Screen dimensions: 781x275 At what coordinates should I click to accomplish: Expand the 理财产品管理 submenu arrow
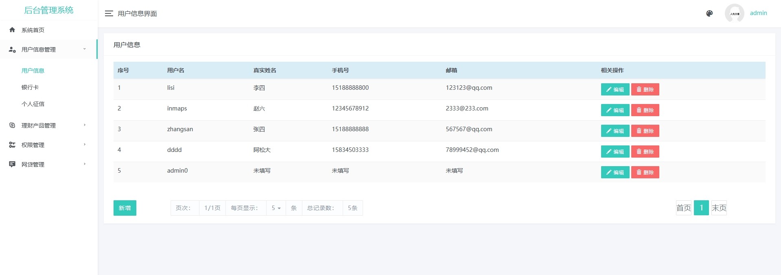click(85, 125)
